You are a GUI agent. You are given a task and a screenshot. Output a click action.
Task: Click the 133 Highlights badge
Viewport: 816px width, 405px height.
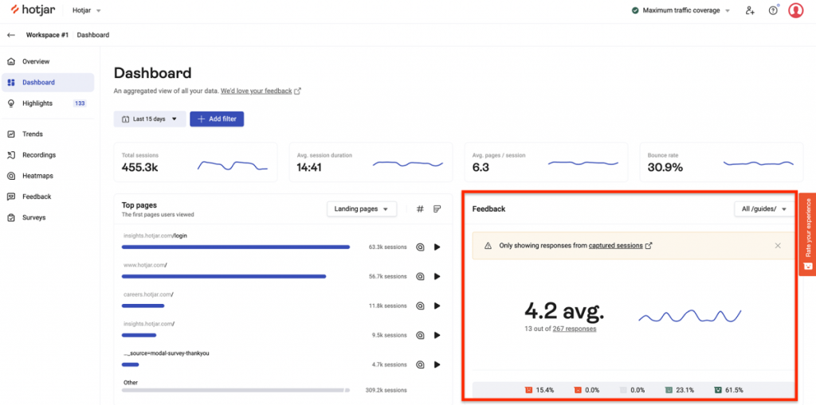(80, 103)
